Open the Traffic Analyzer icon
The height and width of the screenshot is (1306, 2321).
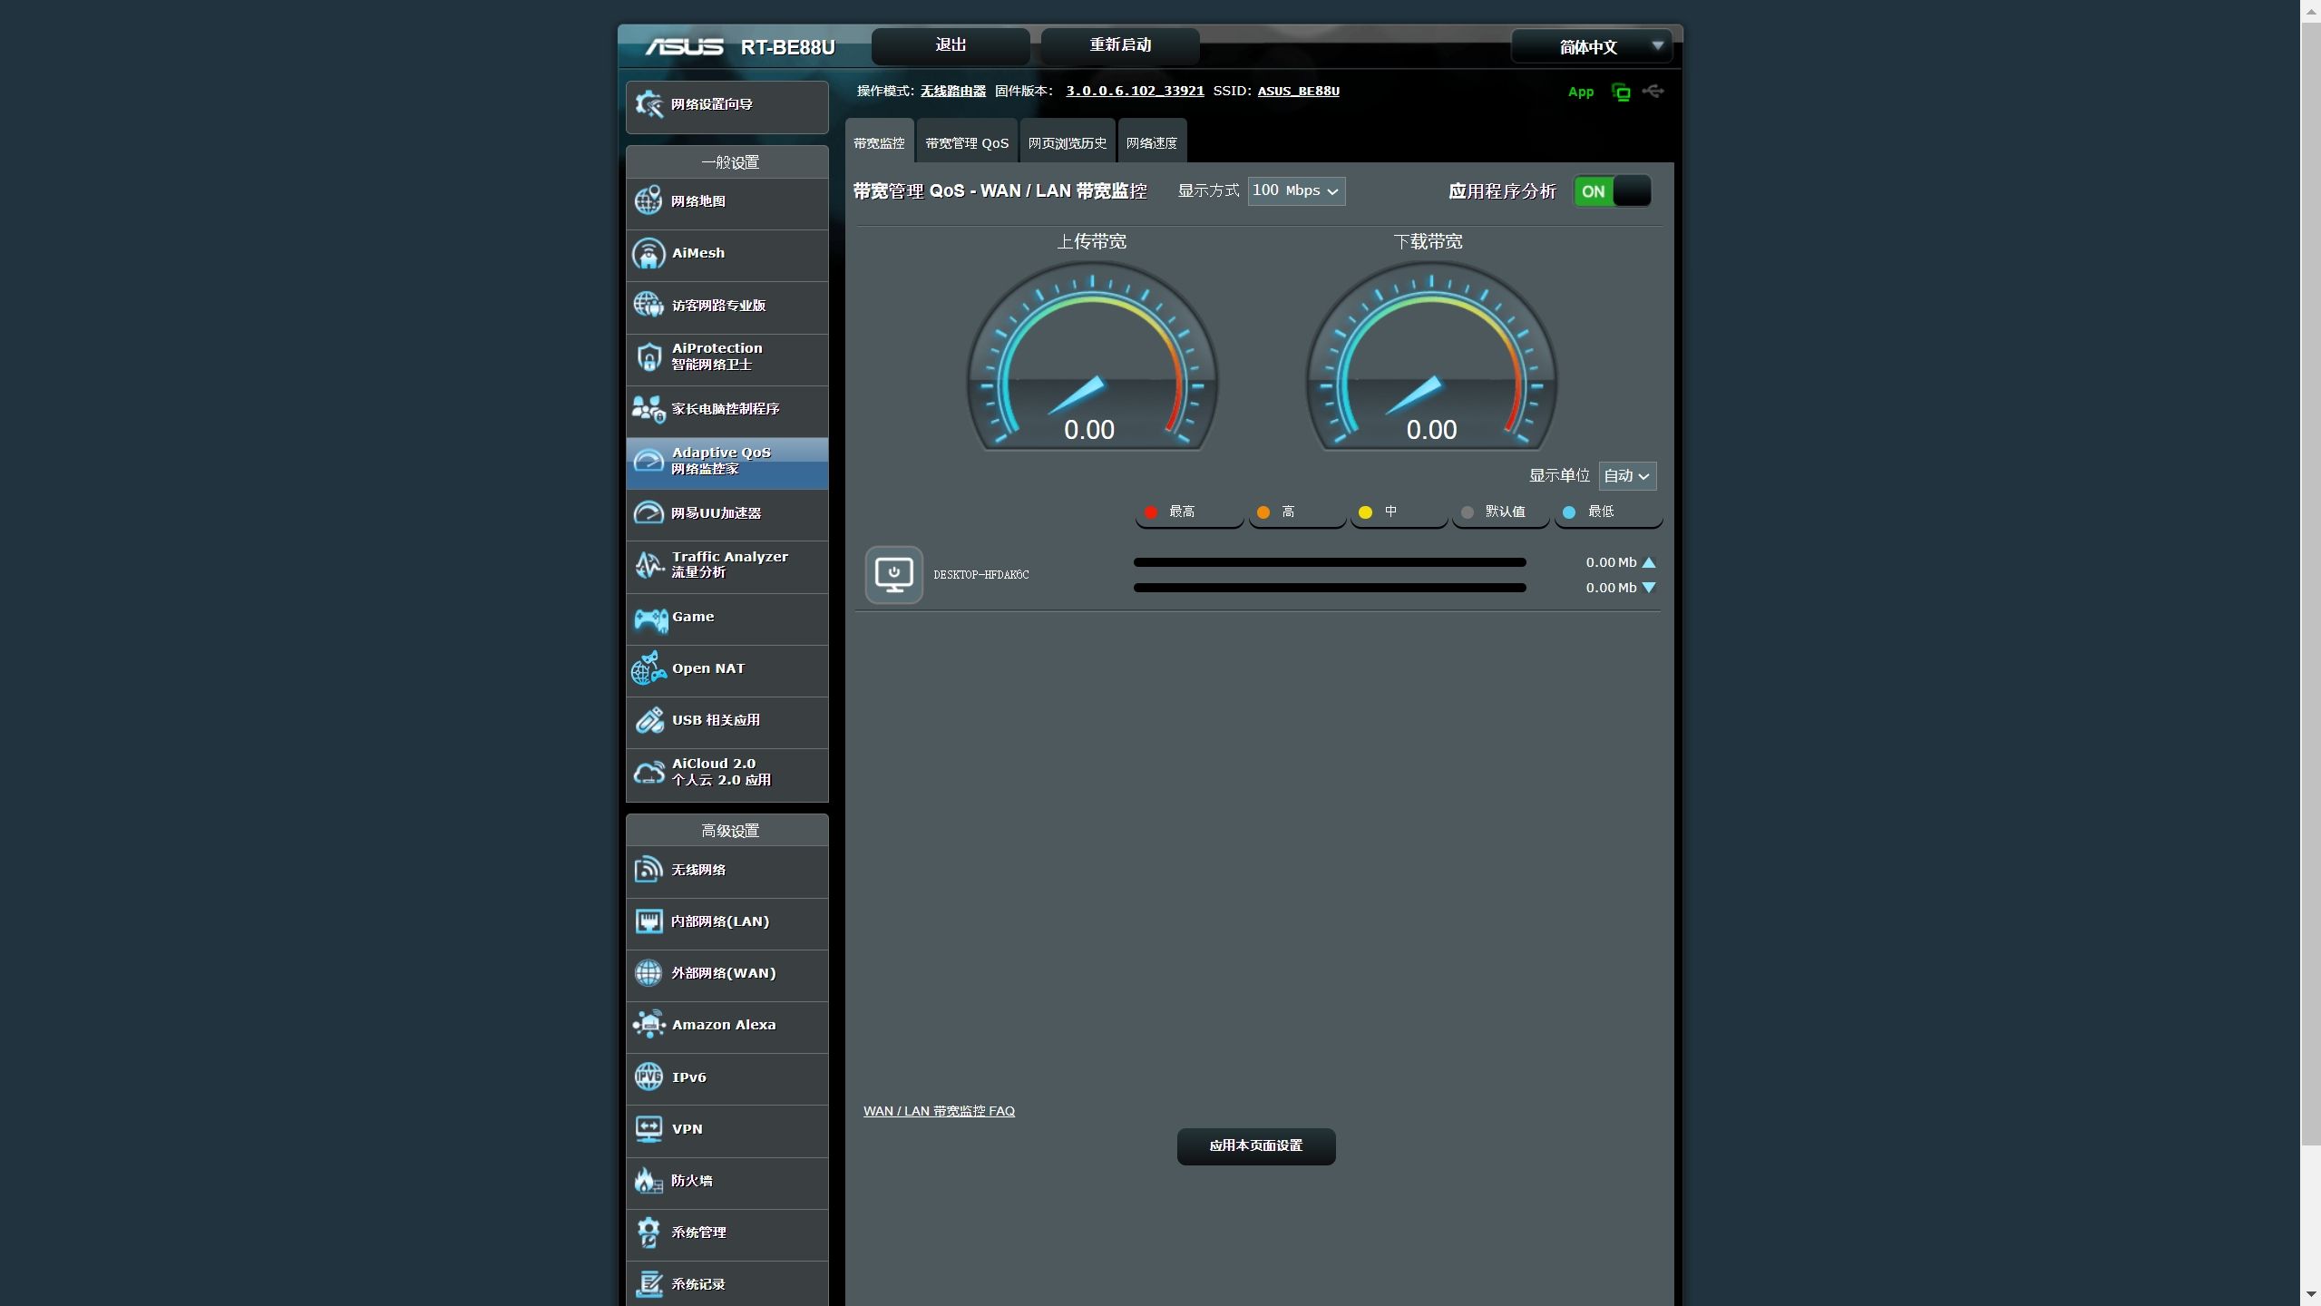click(649, 565)
